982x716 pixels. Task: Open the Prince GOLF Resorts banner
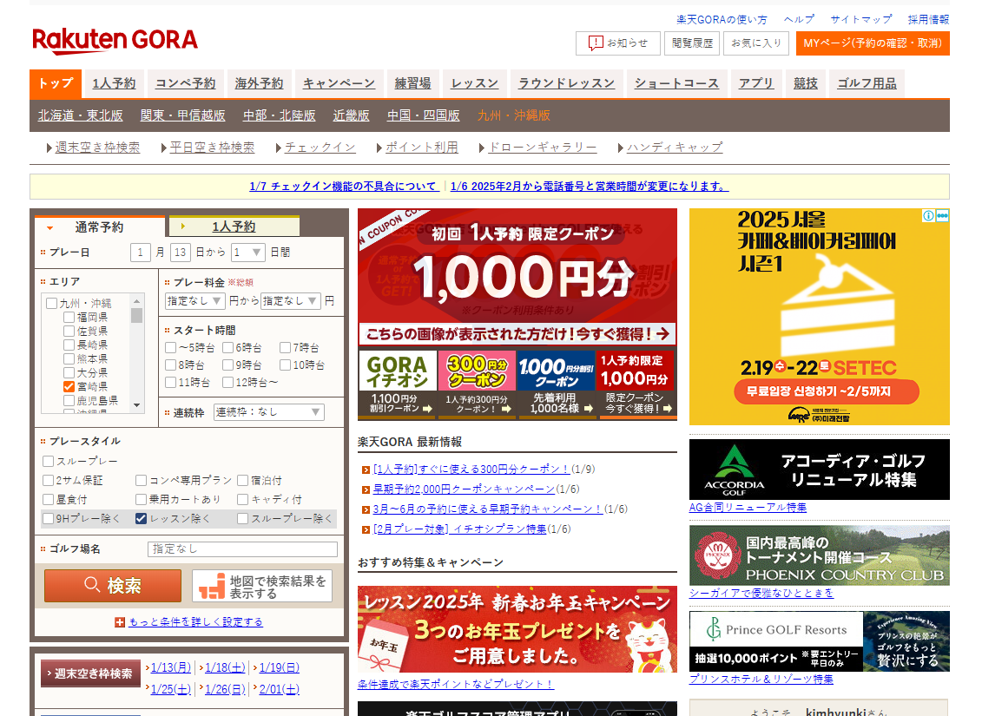click(819, 641)
